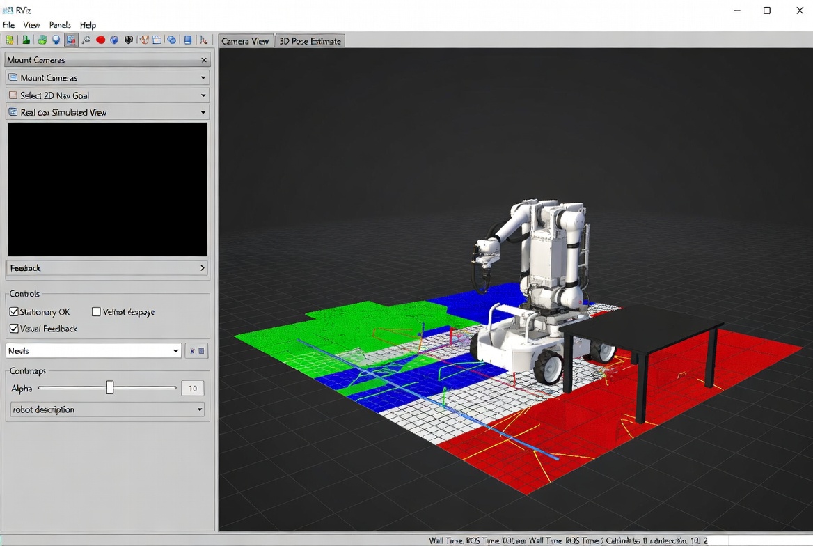Click the Select 2D Nav Goal row icon
813x546 pixels.
[13, 95]
